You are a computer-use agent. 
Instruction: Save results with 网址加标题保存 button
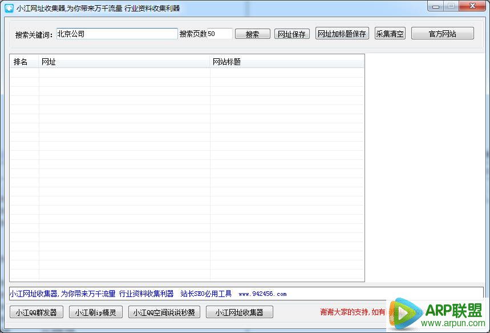(342, 34)
